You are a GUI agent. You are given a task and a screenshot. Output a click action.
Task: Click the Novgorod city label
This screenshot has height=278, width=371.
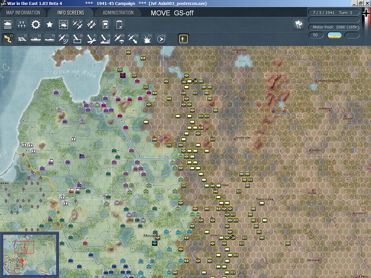coord(239,50)
